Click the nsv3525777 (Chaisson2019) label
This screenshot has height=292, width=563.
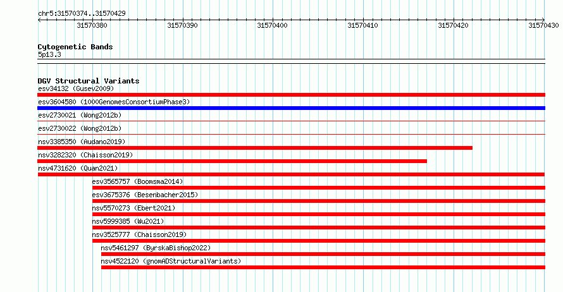[x=139, y=234]
